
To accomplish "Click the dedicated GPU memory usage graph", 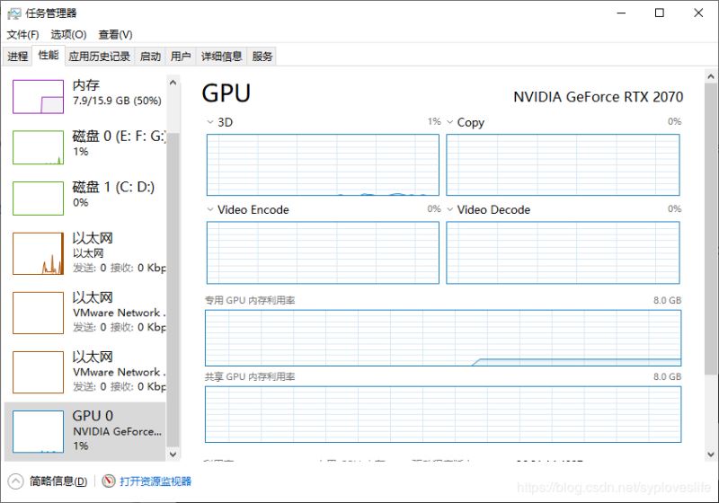I will click(x=443, y=339).
